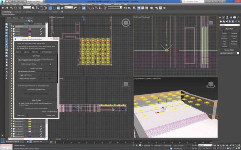This screenshot has width=241, height=150.
Task: Open the Render Setup icon
Action: point(156,8)
